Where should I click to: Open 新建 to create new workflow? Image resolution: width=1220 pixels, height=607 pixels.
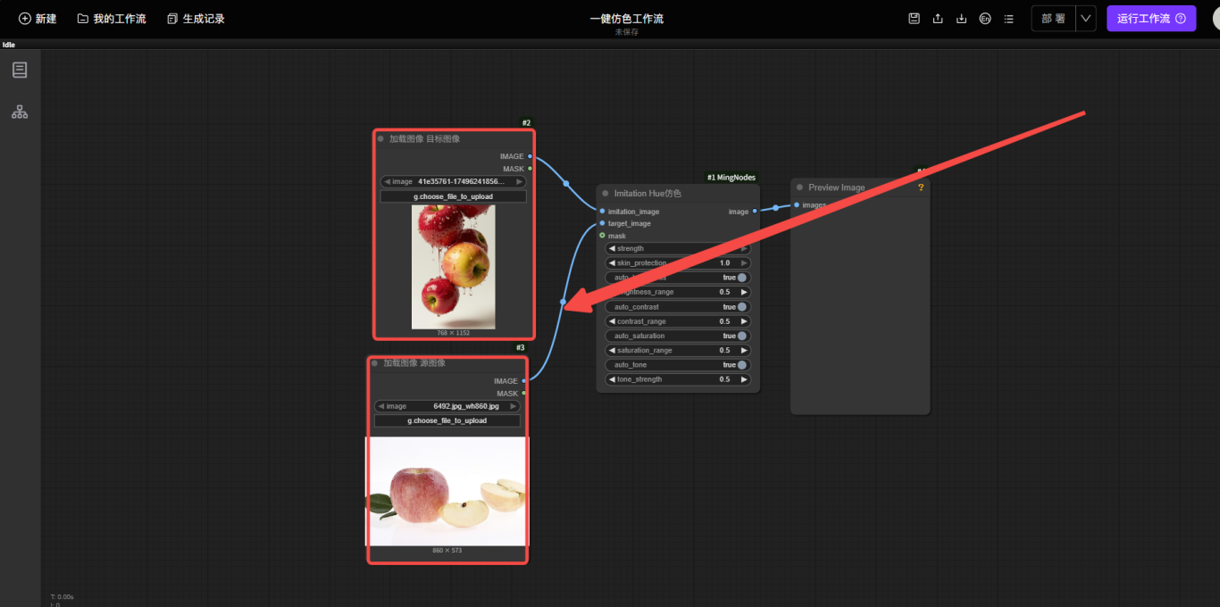pyautogui.click(x=38, y=19)
